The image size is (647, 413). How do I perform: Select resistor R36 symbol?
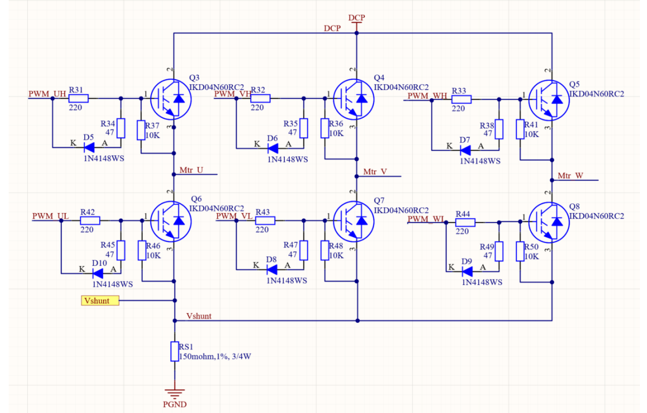point(325,128)
